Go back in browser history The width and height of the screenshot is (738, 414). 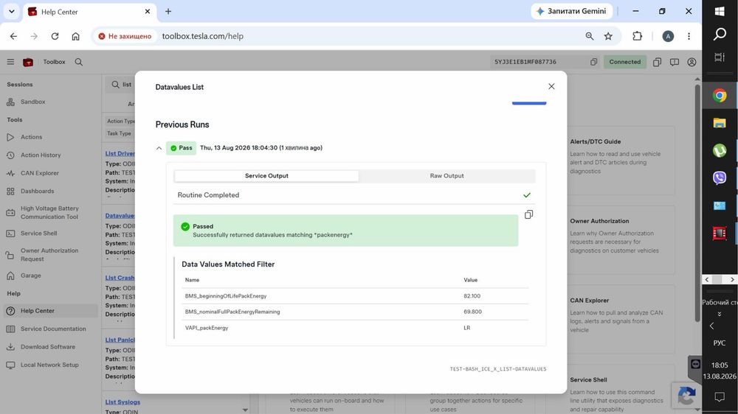pyautogui.click(x=13, y=36)
